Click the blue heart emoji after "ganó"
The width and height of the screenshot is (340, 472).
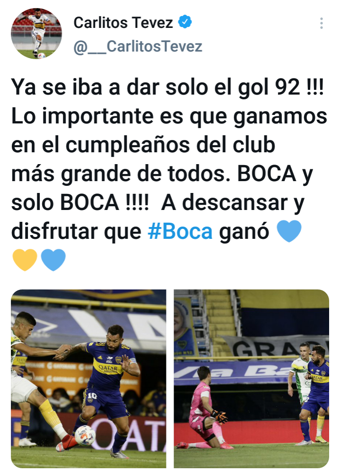289,231
